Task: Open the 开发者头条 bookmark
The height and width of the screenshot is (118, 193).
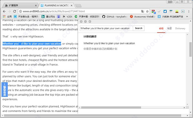Action: 26,16
